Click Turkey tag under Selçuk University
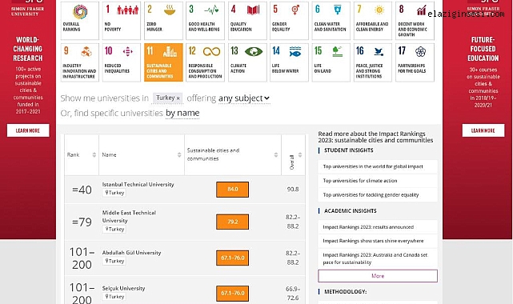Image resolution: width=513 pixels, height=304 pixels. (x=114, y=297)
